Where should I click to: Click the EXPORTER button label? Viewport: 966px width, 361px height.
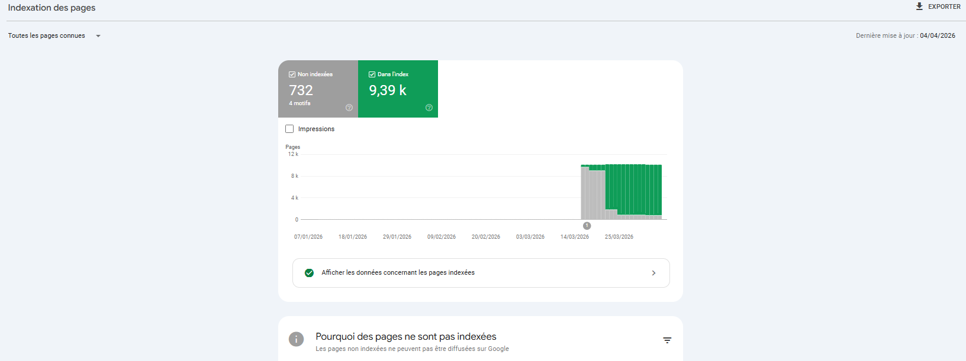coord(944,6)
